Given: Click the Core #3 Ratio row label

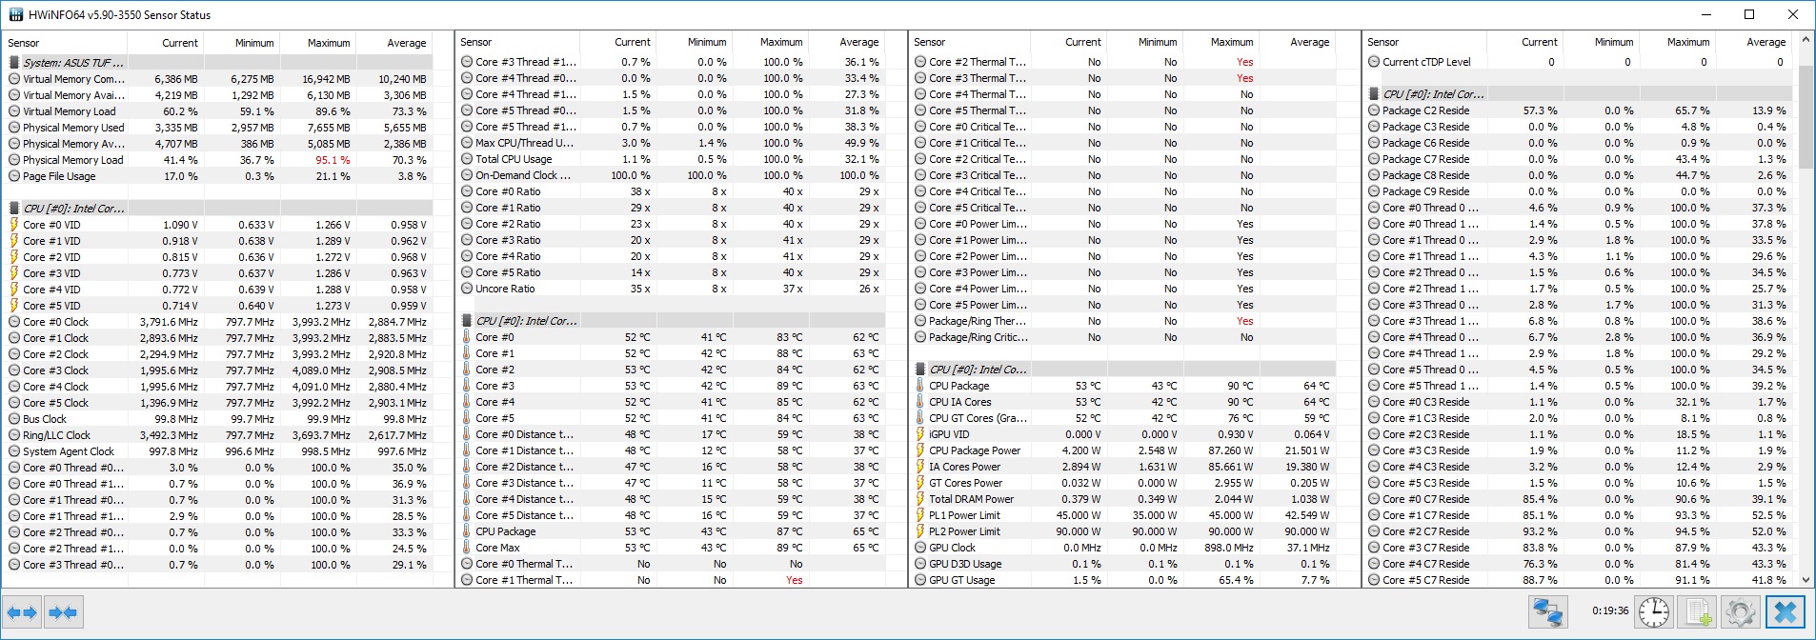Looking at the screenshot, I should click(x=508, y=240).
